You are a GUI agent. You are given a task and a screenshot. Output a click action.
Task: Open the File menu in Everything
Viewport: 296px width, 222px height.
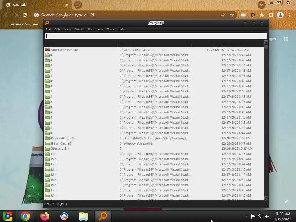[48, 29]
